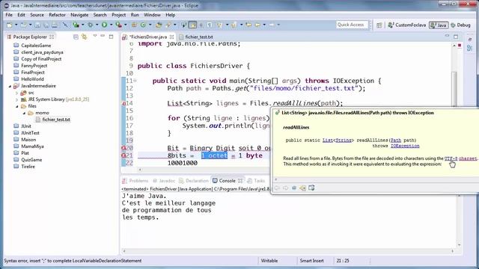Open the Run button dropdown arrow
This screenshot has height=269, width=479.
point(112,25)
